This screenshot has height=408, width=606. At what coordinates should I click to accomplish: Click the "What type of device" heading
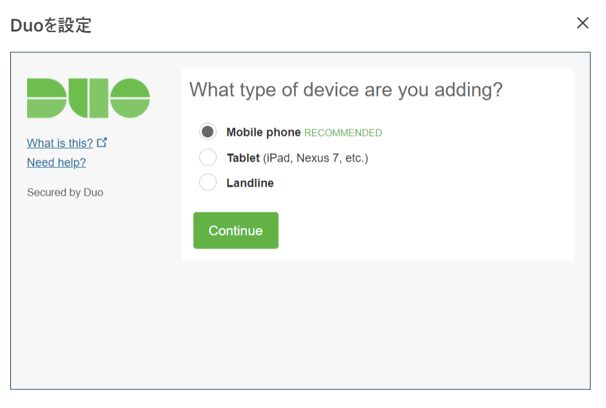click(x=346, y=89)
